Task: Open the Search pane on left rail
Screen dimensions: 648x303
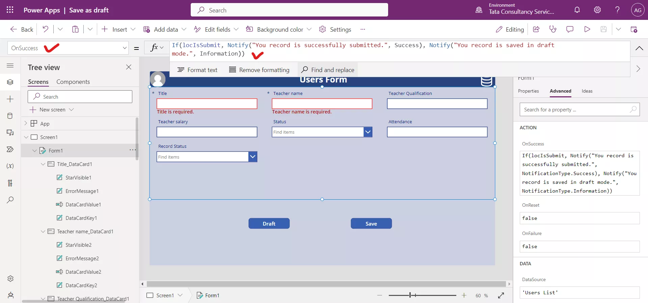Action: click(x=10, y=200)
